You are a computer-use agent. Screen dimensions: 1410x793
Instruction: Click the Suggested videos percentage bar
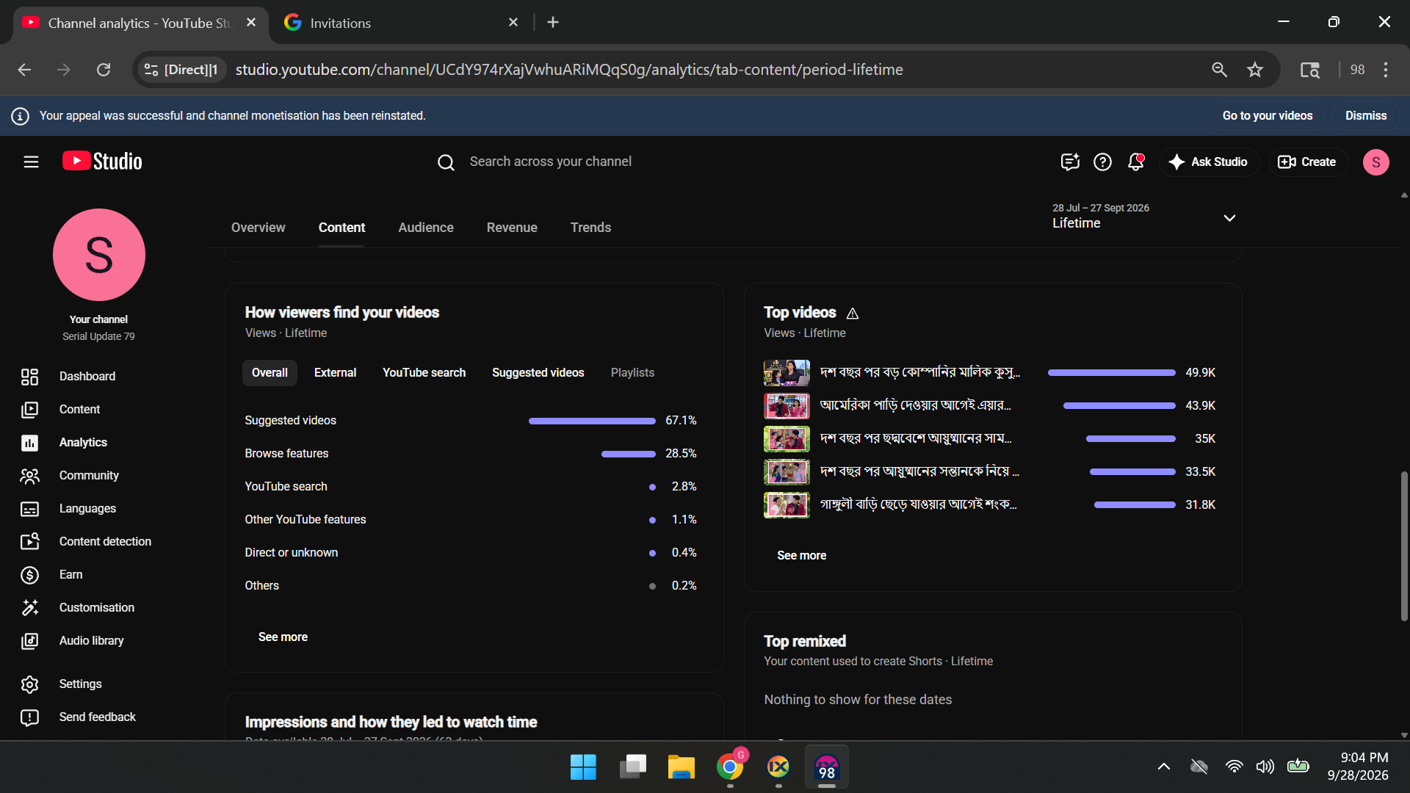(x=592, y=421)
